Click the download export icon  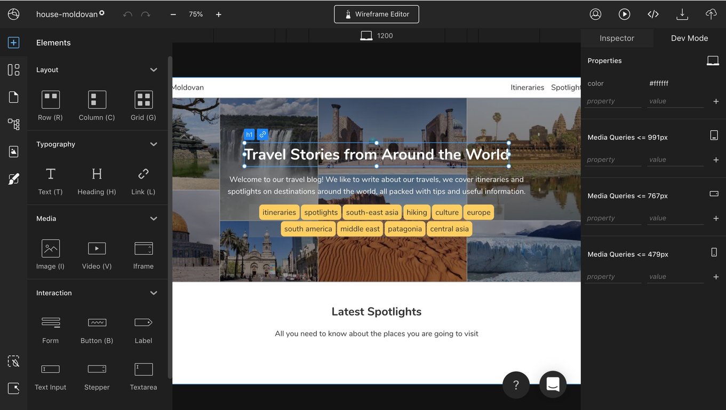click(x=682, y=14)
